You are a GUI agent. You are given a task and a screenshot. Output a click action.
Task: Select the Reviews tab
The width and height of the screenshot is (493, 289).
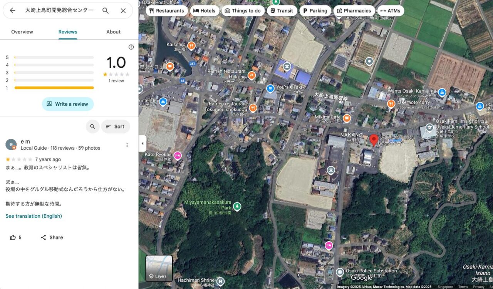(x=68, y=32)
